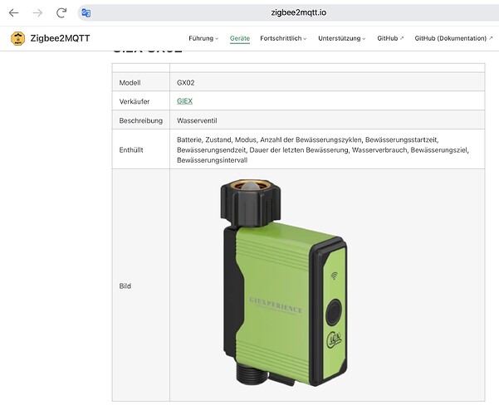Click the Beschreibung row label

[x=140, y=120]
